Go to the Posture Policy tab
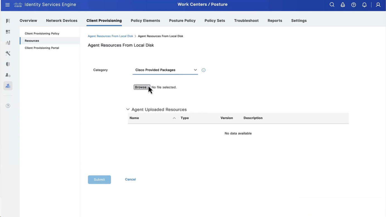This screenshot has height=217, width=386. (182, 21)
